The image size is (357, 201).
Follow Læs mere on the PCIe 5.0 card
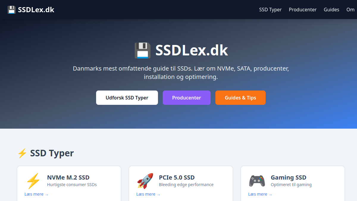(148, 194)
